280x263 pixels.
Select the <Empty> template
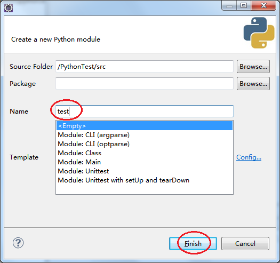[x=145, y=126]
